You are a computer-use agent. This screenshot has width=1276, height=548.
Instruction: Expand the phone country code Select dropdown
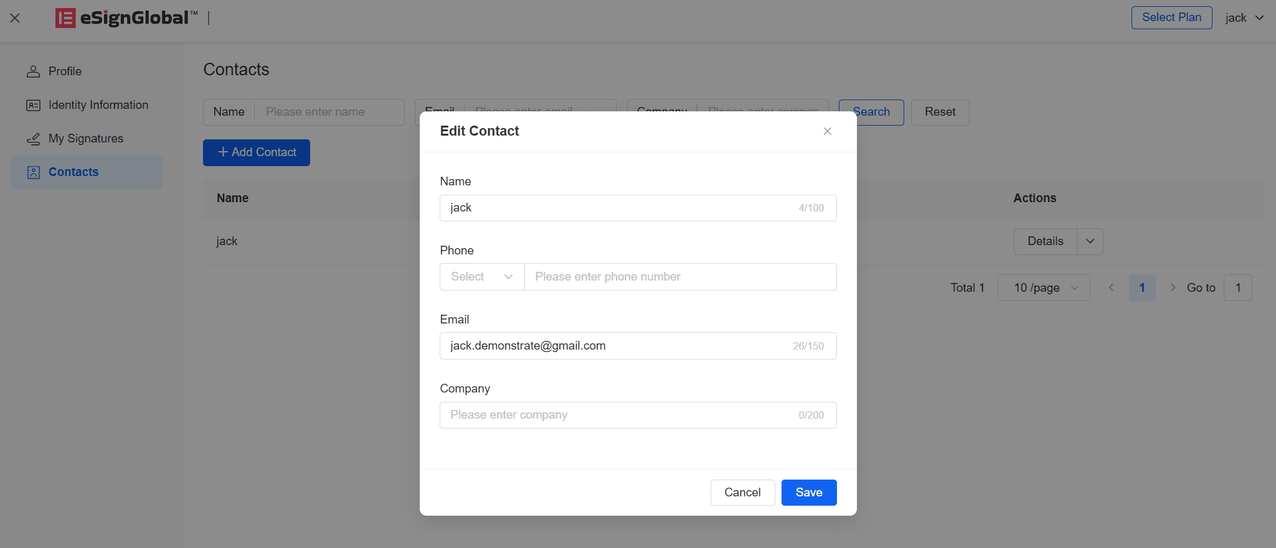pyautogui.click(x=482, y=277)
